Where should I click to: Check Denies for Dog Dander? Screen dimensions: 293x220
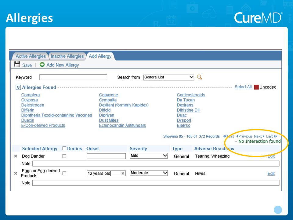pos(64,156)
